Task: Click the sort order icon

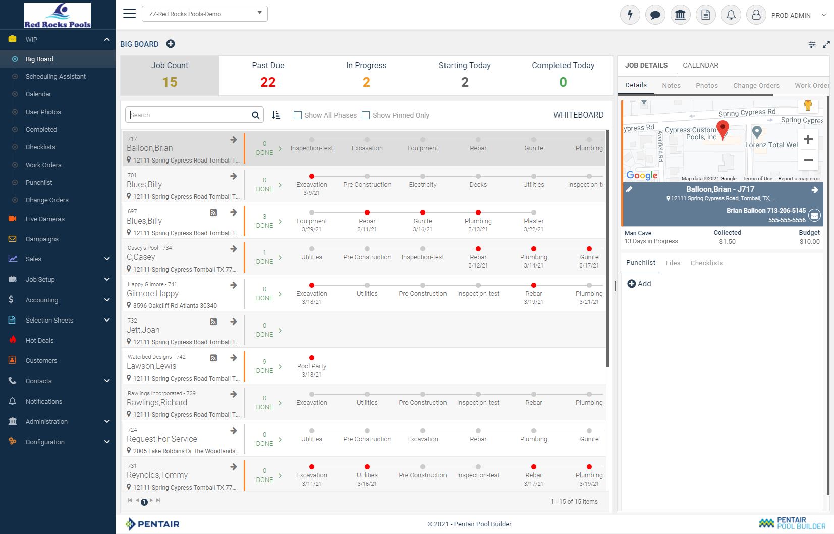Action: [275, 115]
